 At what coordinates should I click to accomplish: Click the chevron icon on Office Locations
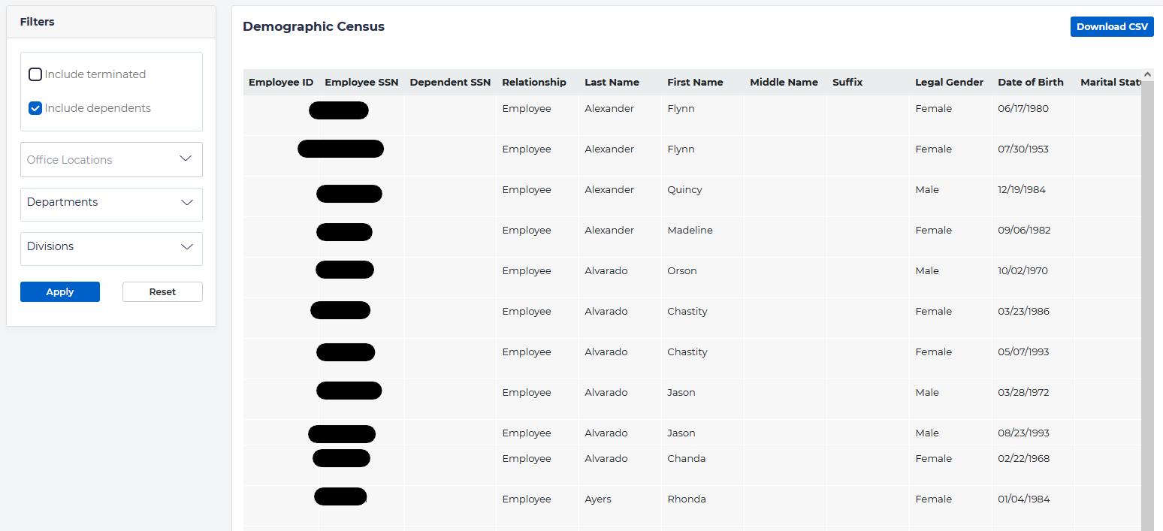(186, 159)
